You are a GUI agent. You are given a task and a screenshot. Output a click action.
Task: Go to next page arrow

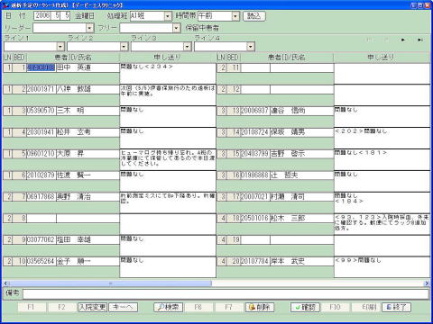coord(403,40)
